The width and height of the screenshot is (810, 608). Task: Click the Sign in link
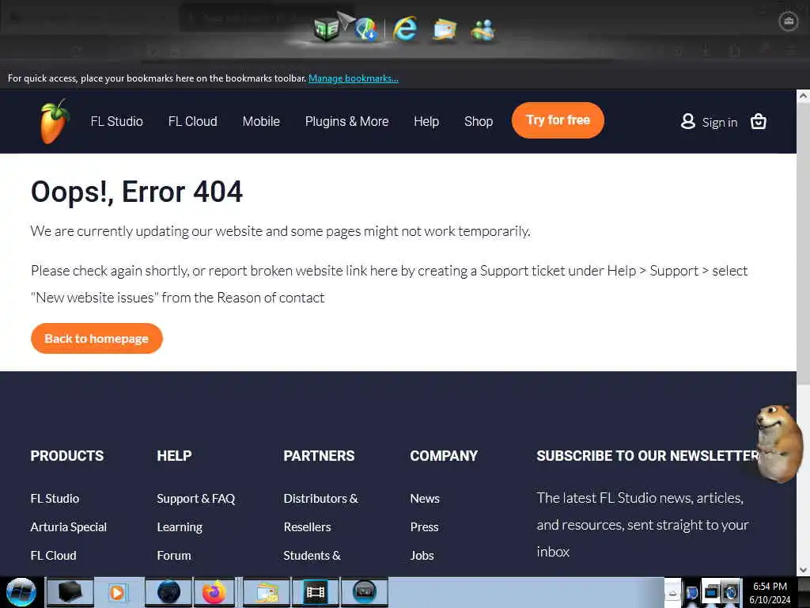click(720, 122)
